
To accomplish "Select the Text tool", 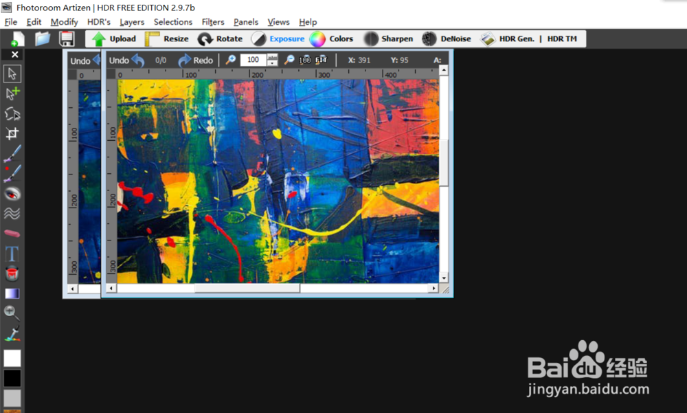I will [12, 254].
